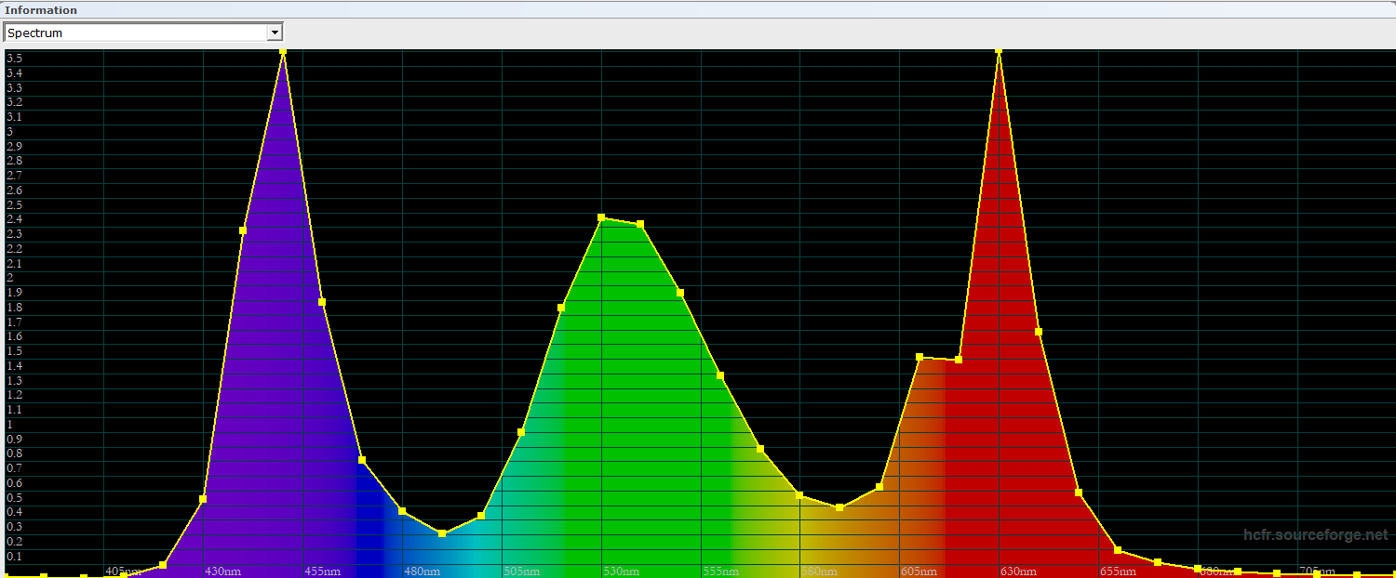This screenshot has width=1396, height=578.
Task: Click the 3.5 value on vertical axis
Action: (14, 59)
